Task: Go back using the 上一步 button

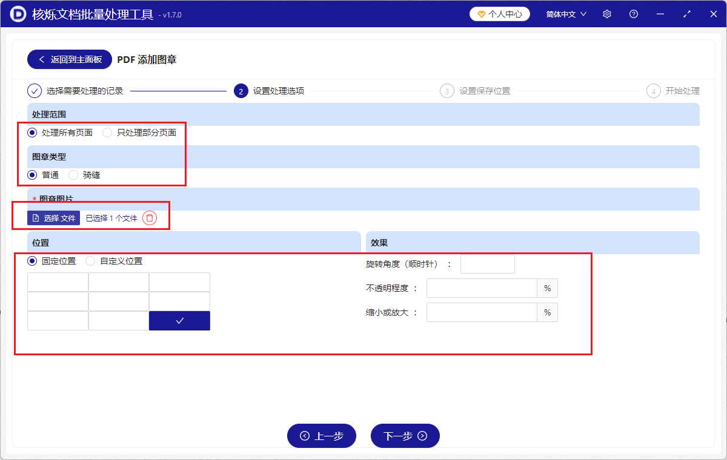Action: point(322,436)
